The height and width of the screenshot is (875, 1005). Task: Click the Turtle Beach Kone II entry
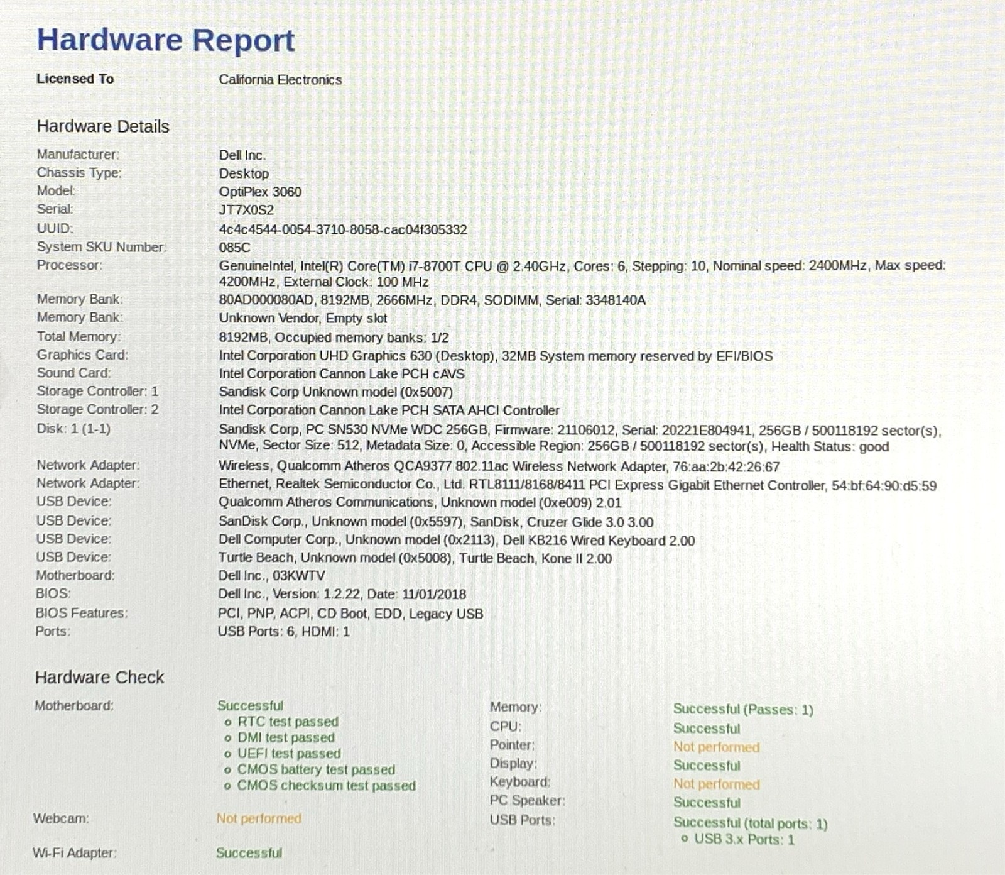click(415, 558)
